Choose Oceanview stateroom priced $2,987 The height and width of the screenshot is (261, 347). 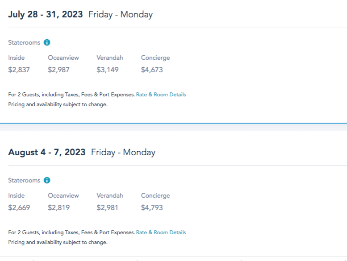click(x=59, y=70)
